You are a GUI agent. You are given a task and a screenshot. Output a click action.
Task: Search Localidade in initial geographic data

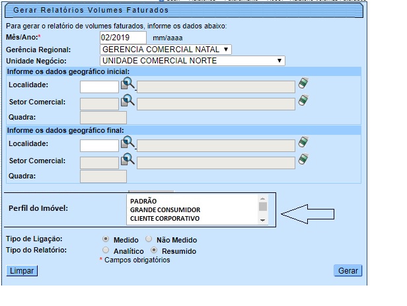tap(128, 83)
